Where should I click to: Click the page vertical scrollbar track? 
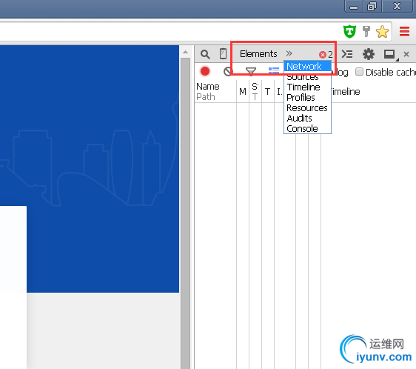click(x=186, y=213)
